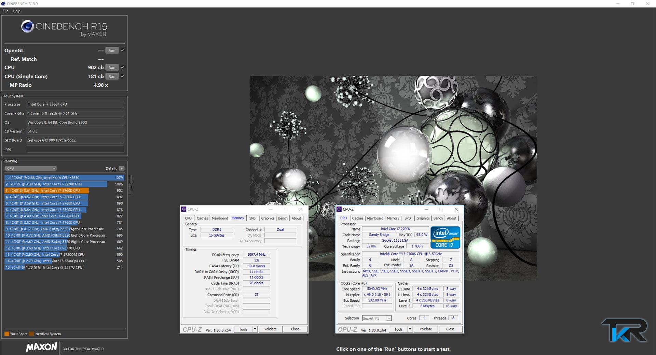
Task: Click the Cinebench app icon in title bar
Action: pos(3,4)
